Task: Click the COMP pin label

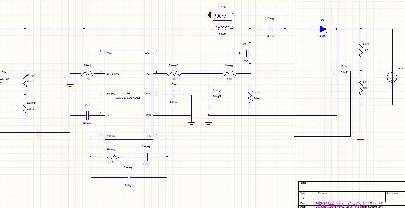Action: click(111, 136)
